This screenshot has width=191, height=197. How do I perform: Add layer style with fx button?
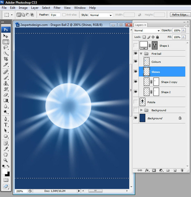[147, 170]
